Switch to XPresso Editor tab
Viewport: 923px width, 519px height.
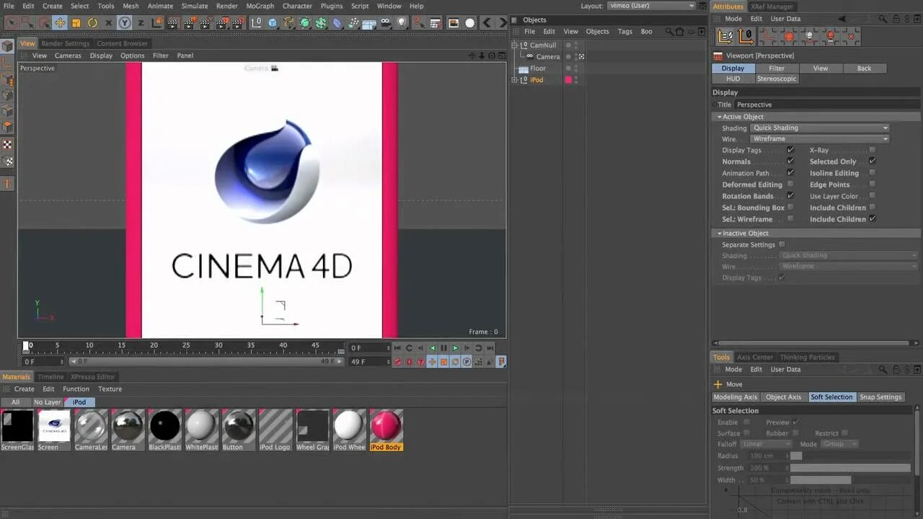click(x=92, y=376)
